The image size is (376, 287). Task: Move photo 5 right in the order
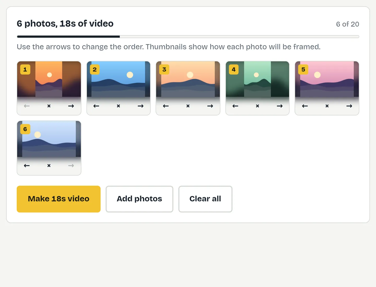pyautogui.click(x=349, y=106)
